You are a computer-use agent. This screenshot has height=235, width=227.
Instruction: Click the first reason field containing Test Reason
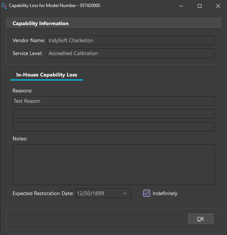tap(113, 101)
